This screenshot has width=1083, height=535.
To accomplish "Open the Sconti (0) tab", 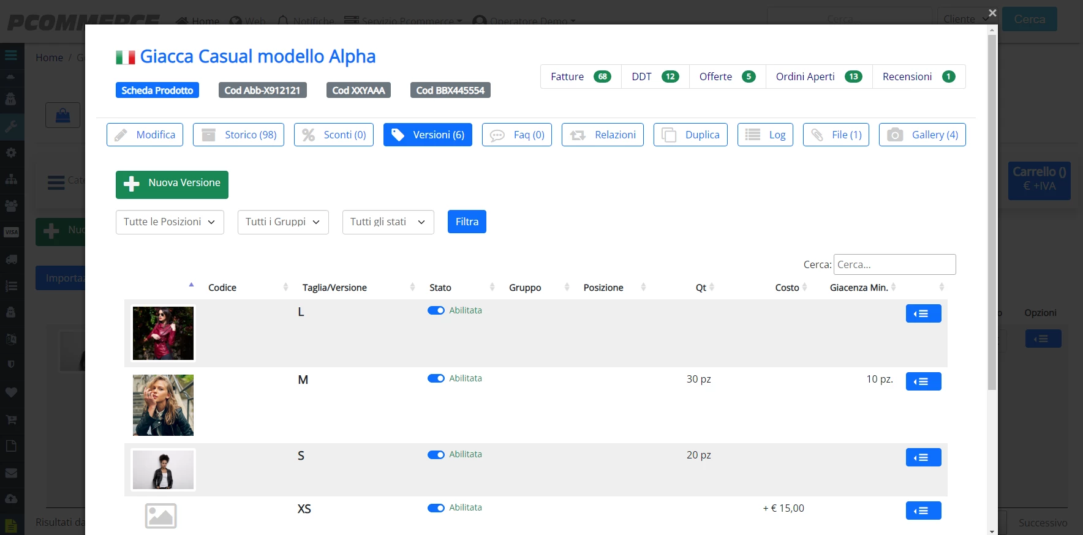I will click(x=333, y=135).
